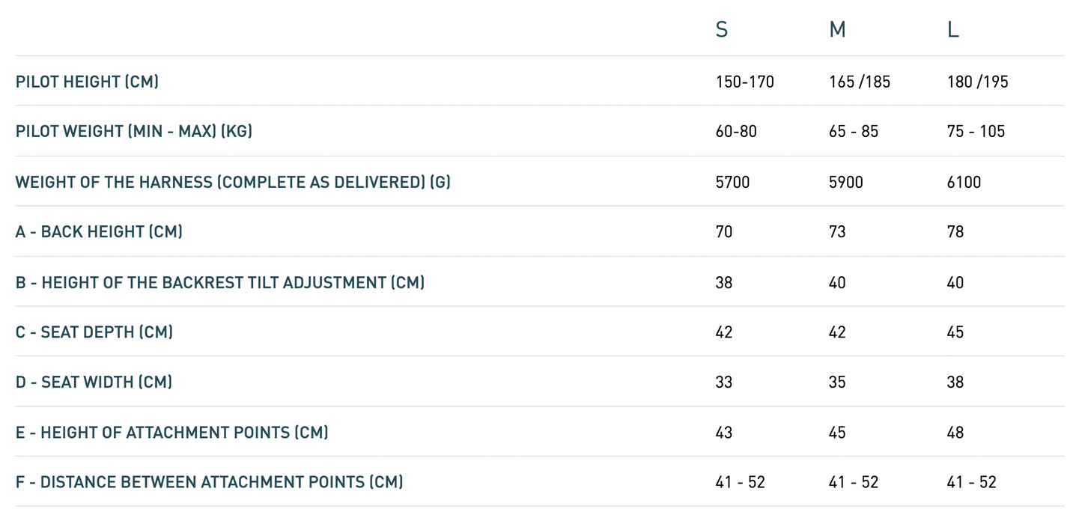Click the 48 attachment height value
This screenshot has height=518, width=1082.
pyautogui.click(x=955, y=433)
